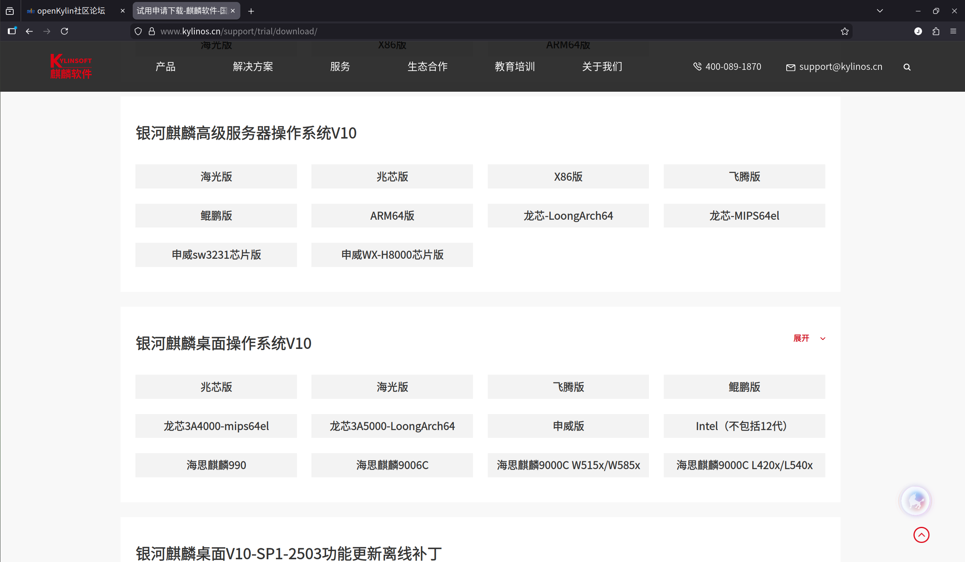The width and height of the screenshot is (965, 562).
Task: Bookmark this page with star icon
Action: coord(844,31)
